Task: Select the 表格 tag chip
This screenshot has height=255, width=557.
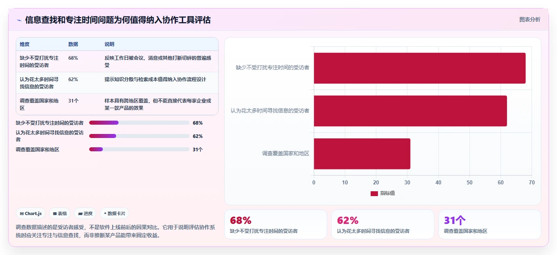Action: click(x=60, y=213)
